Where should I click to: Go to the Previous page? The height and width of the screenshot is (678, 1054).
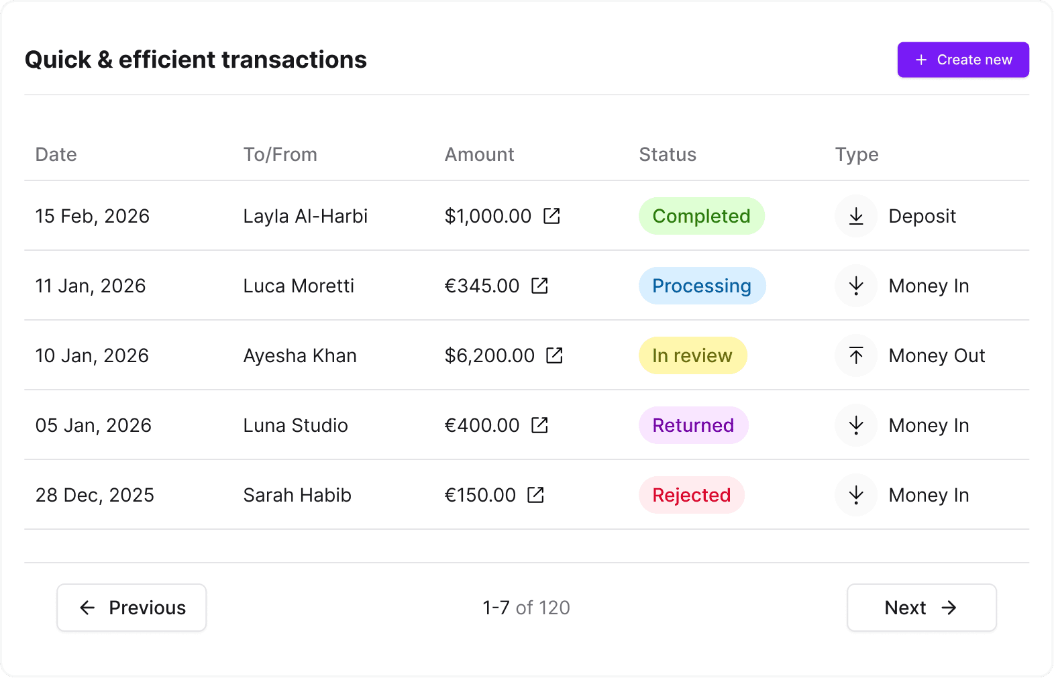pyautogui.click(x=131, y=608)
